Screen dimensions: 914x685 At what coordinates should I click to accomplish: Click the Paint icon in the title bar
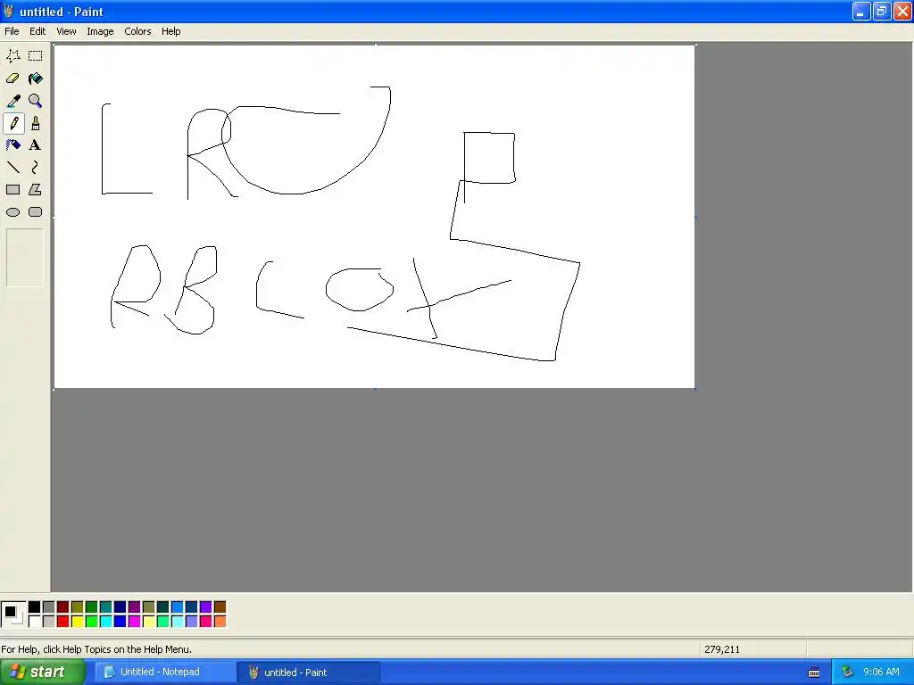coord(9,11)
